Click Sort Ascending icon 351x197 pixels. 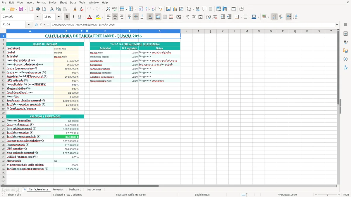point(148,9)
